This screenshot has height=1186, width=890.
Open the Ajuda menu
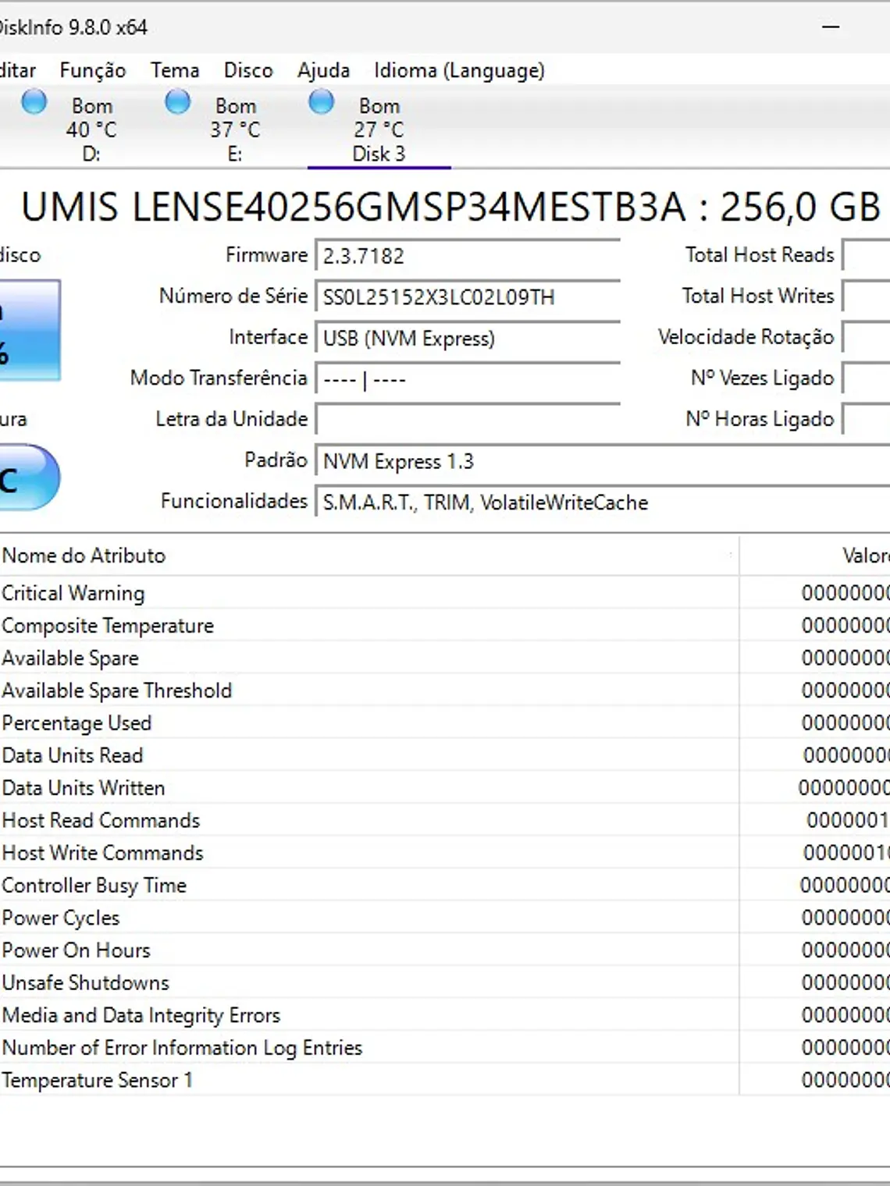(x=322, y=70)
